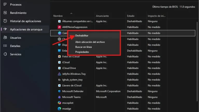Click the Aplicaciones de arranque gauge icon

[5, 29]
